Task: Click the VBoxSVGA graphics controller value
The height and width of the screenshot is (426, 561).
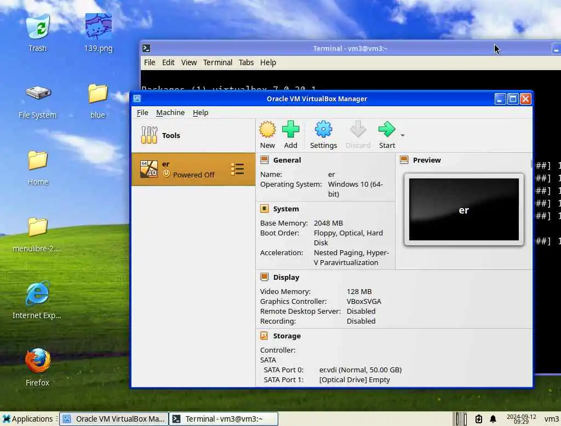Action: coord(364,301)
